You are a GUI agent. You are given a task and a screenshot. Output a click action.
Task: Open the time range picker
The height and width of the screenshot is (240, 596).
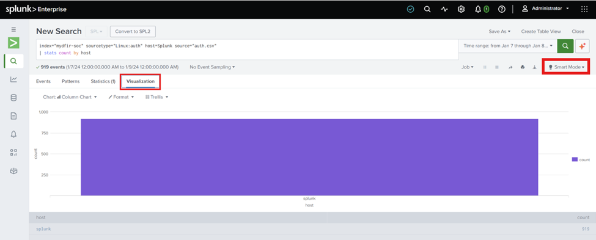click(508, 46)
